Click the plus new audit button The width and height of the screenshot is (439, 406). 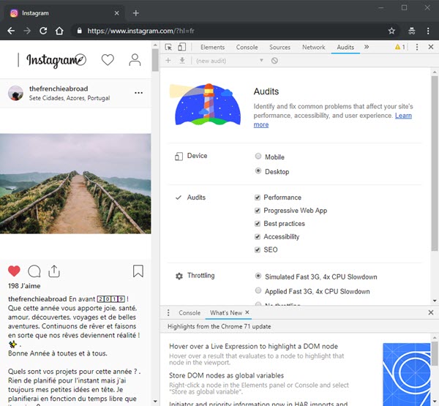[168, 61]
